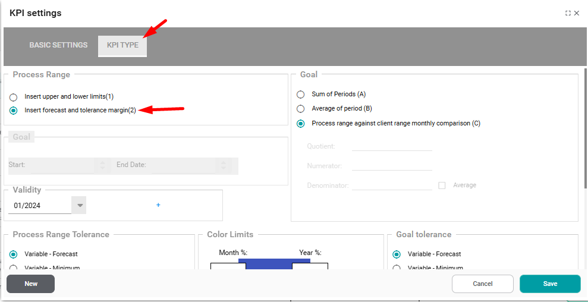Open the KPI Type tab

pos(122,45)
